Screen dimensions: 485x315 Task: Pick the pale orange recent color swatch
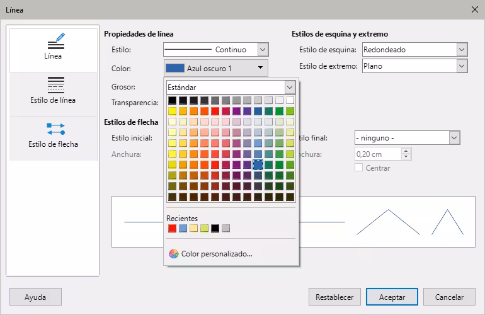(x=193, y=228)
